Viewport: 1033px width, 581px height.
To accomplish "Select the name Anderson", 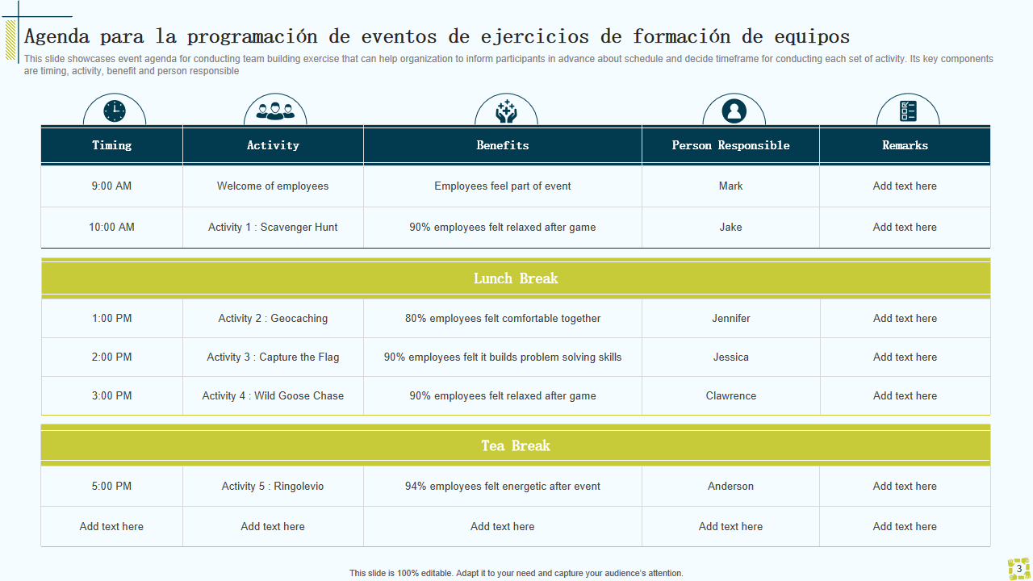I will [731, 487].
